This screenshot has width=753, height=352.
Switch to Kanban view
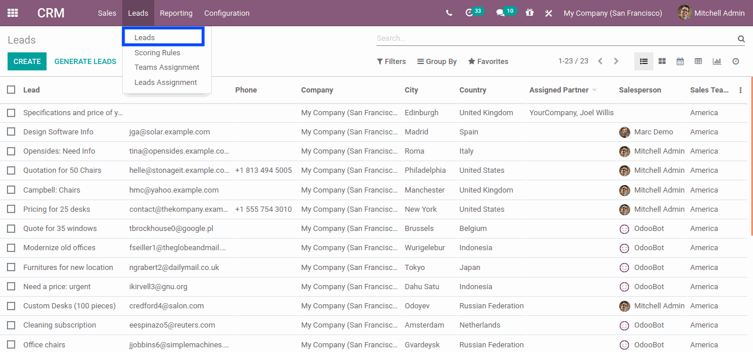pyautogui.click(x=662, y=61)
